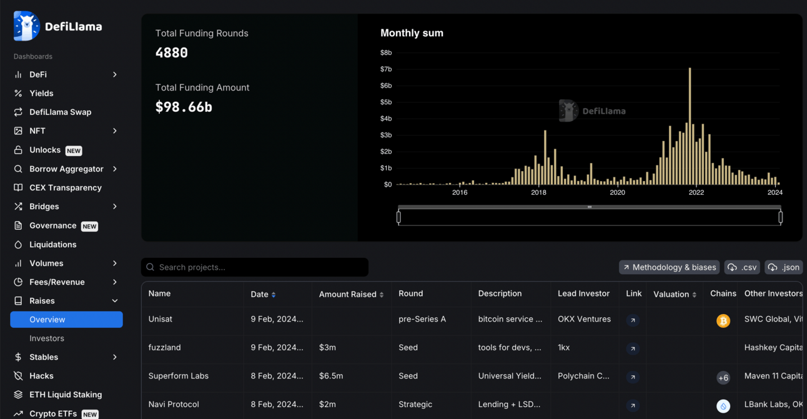Open the Yields percent icon
The height and width of the screenshot is (419, 807).
click(x=18, y=93)
